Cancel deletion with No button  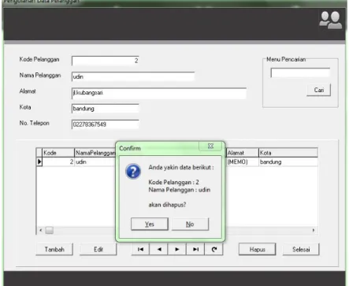190,224
